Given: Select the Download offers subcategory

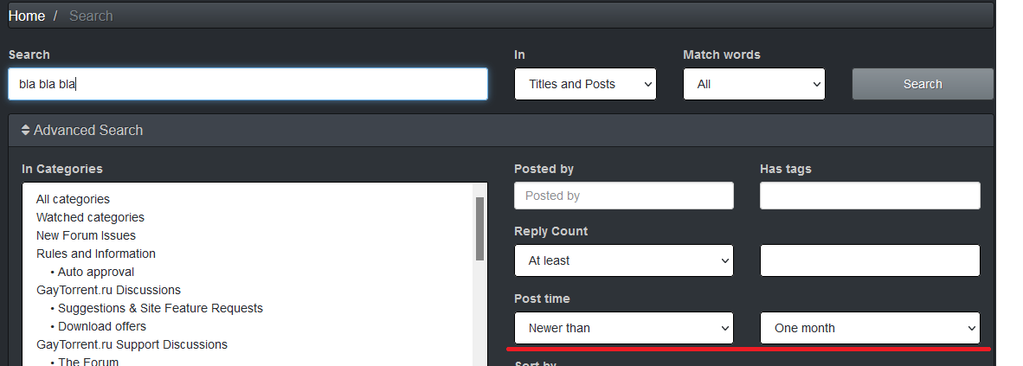Looking at the screenshot, I should (x=102, y=326).
